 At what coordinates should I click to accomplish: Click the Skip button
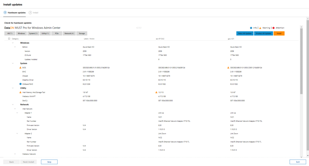(x=49, y=162)
